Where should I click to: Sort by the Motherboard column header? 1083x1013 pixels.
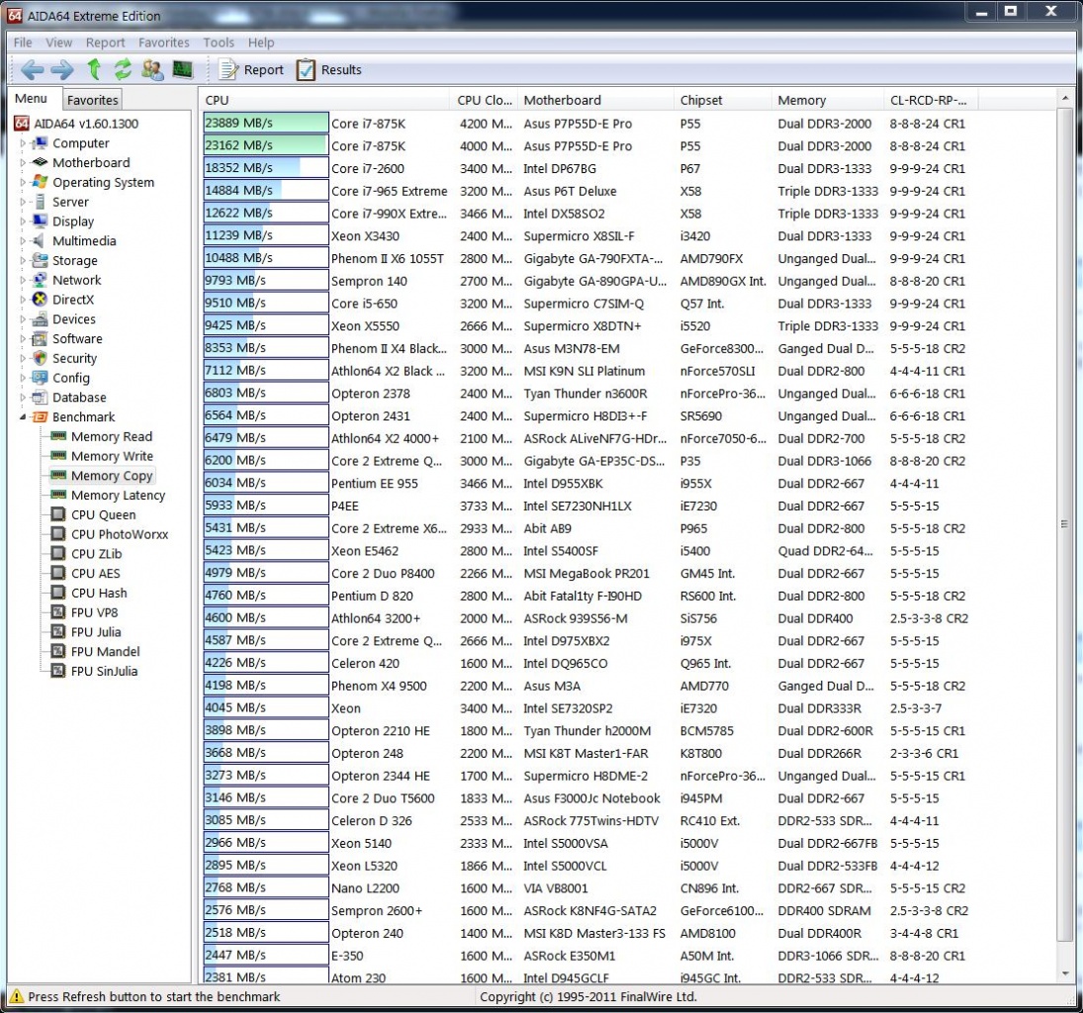click(x=596, y=100)
